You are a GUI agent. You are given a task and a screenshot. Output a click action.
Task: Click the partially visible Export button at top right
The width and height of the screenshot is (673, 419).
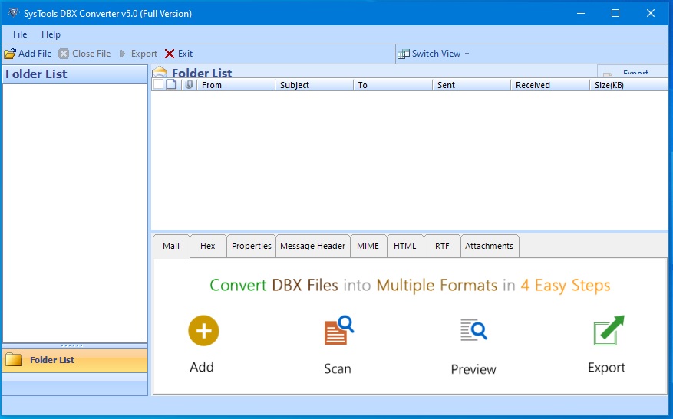click(x=632, y=71)
